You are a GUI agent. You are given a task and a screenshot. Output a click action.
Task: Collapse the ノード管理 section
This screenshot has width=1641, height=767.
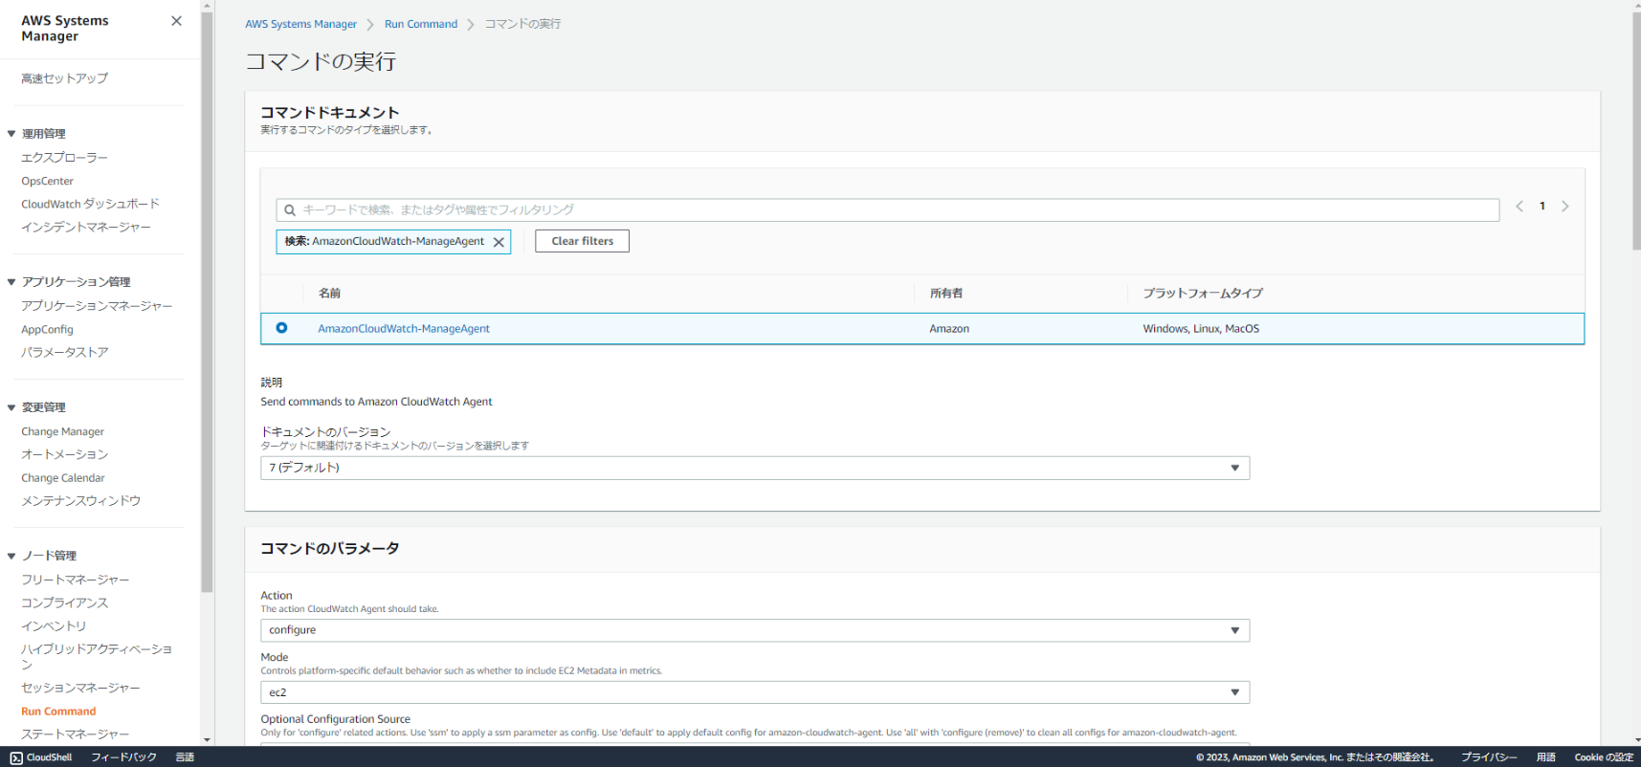point(11,556)
